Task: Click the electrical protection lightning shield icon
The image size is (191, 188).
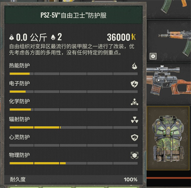Action: [134, 84]
